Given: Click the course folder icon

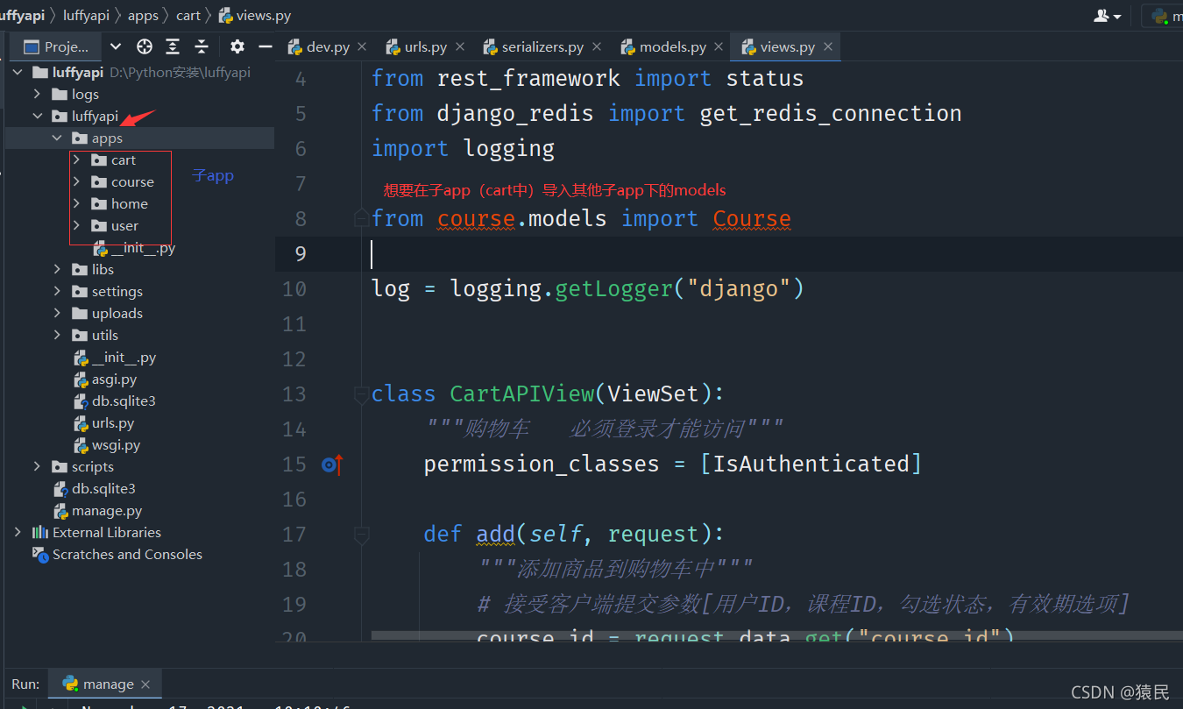Looking at the screenshot, I should coord(99,181).
